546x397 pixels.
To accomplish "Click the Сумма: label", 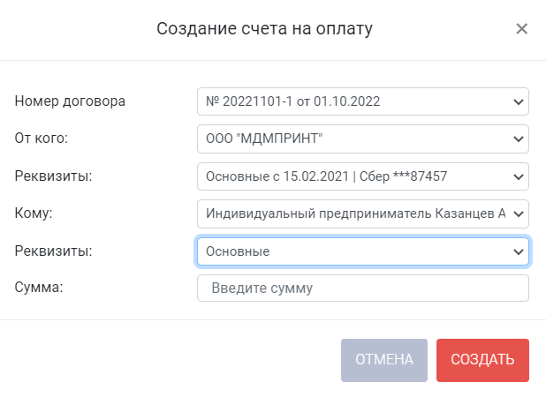I will click(x=39, y=288).
